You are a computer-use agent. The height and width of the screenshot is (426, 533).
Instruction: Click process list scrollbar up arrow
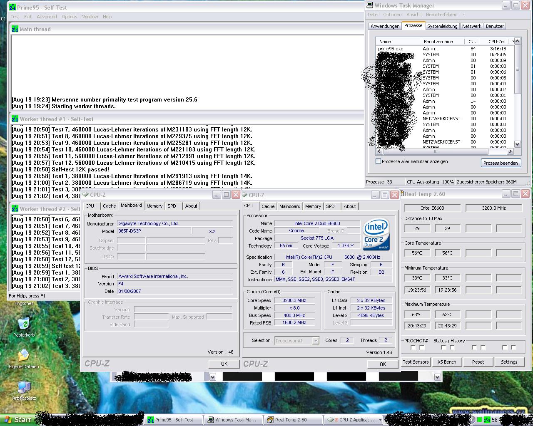pyautogui.click(x=517, y=41)
